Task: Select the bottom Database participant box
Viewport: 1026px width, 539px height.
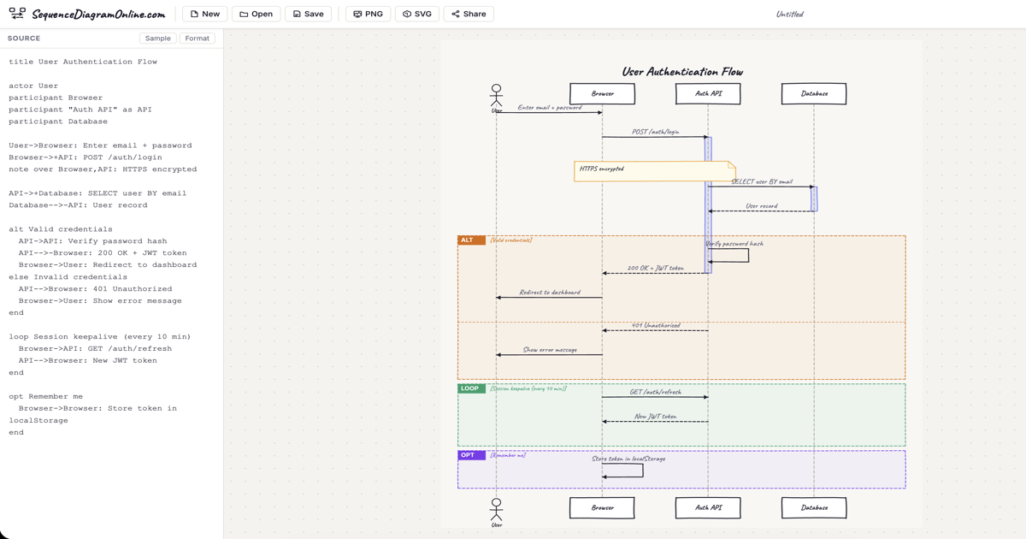Action: [814, 507]
